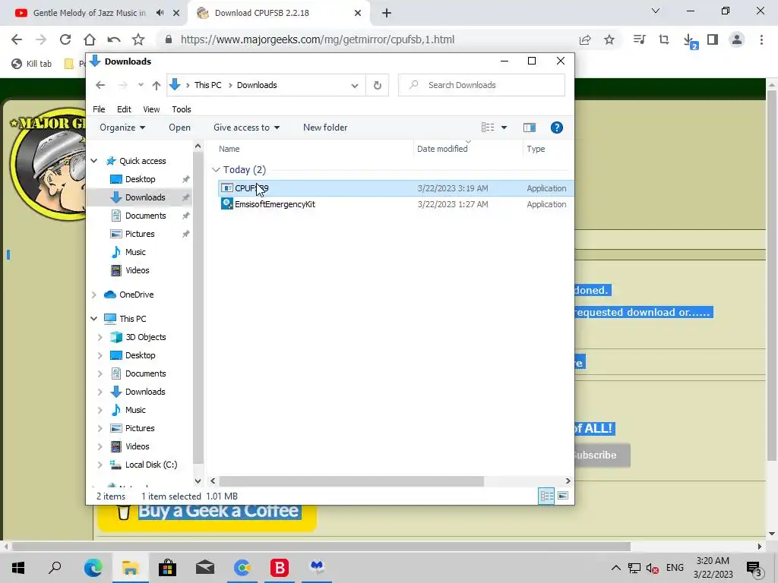
Task: Open the Edit menu in Explorer
Action: (x=124, y=109)
